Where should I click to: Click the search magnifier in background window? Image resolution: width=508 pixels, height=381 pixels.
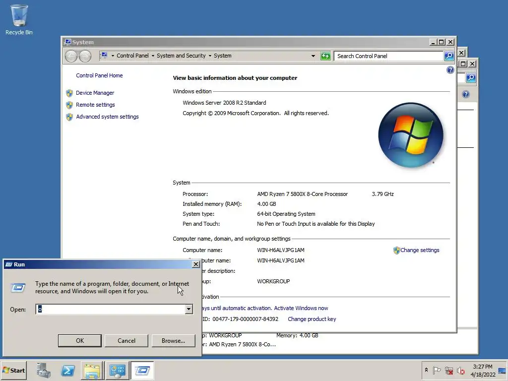(x=471, y=77)
